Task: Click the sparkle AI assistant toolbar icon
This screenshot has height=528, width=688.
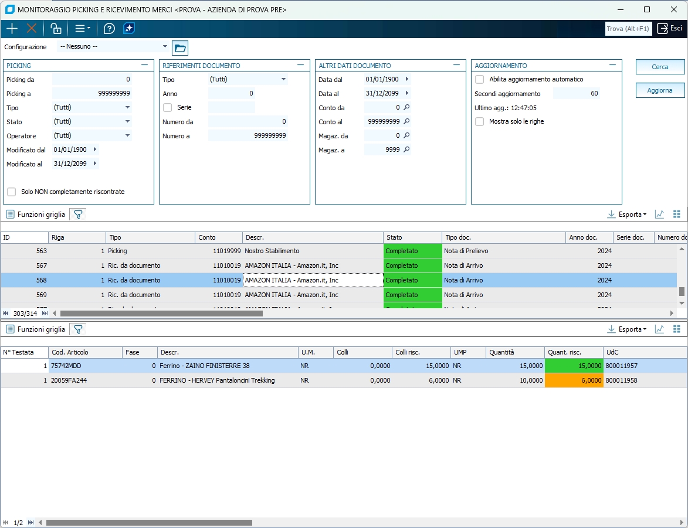Action: [129, 29]
